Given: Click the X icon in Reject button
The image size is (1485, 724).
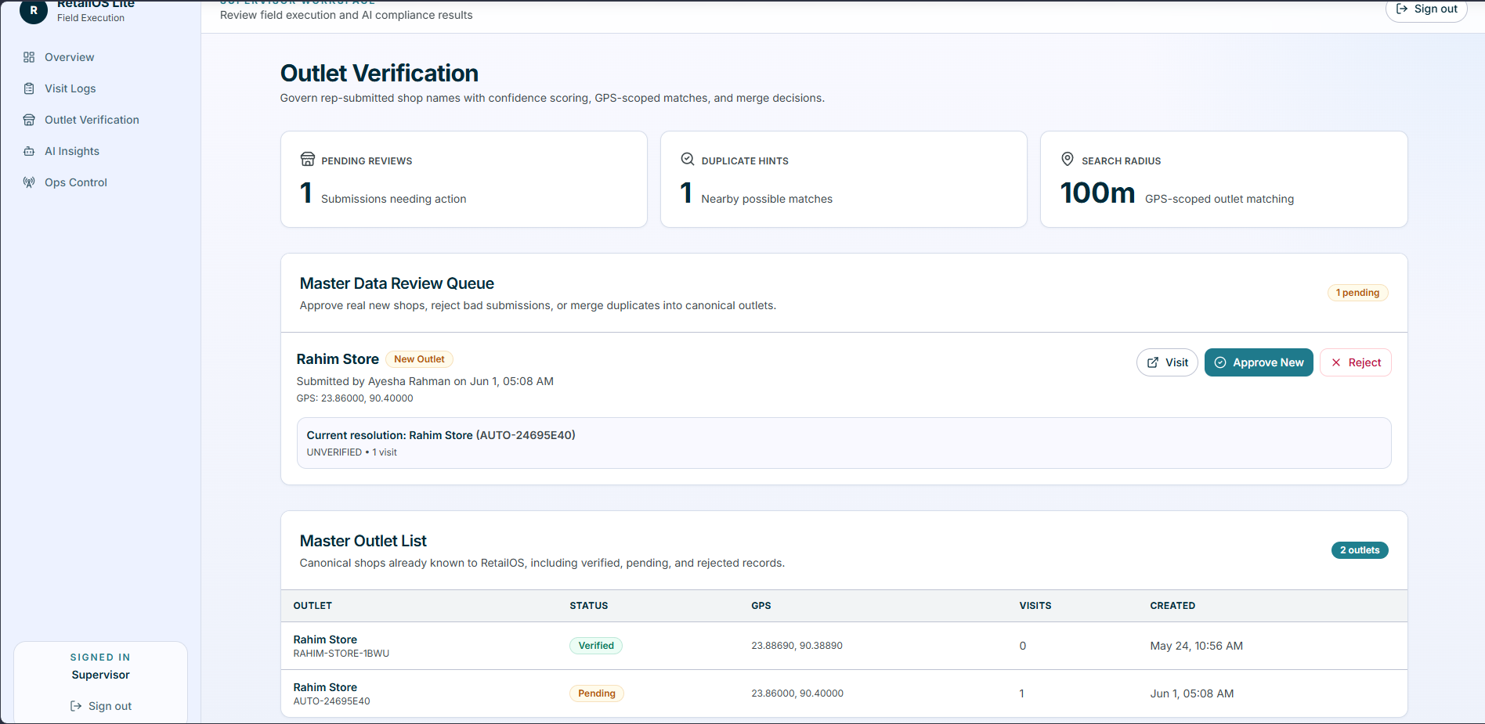Looking at the screenshot, I should 1336,362.
